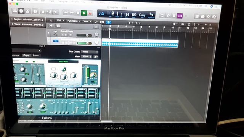The width and height of the screenshot is (244, 137).
Task: Open the Command-click Tool menu
Action: pyautogui.click(x=138, y=23)
